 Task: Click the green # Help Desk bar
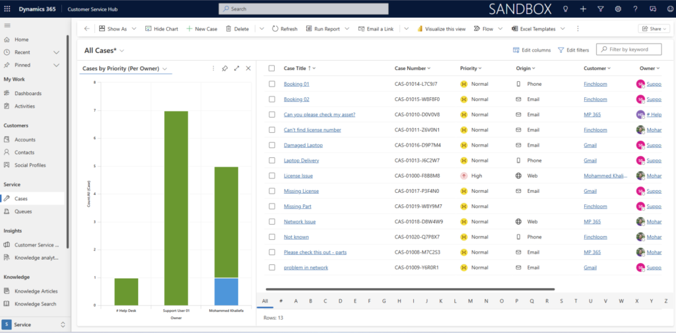click(x=126, y=292)
